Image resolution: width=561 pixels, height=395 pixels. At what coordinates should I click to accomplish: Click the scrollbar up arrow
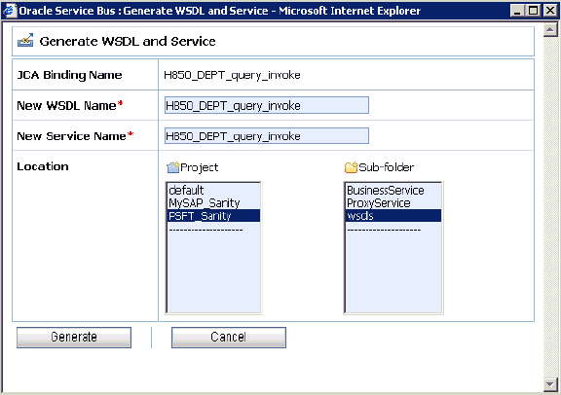click(x=550, y=29)
